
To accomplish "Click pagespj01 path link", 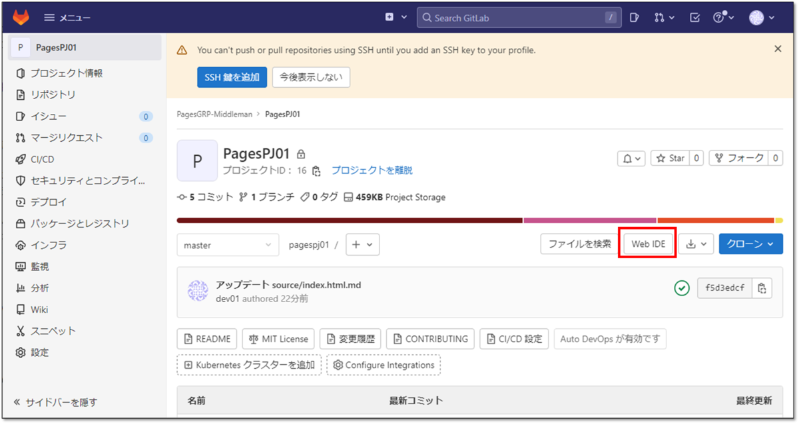I will [x=309, y=245].
